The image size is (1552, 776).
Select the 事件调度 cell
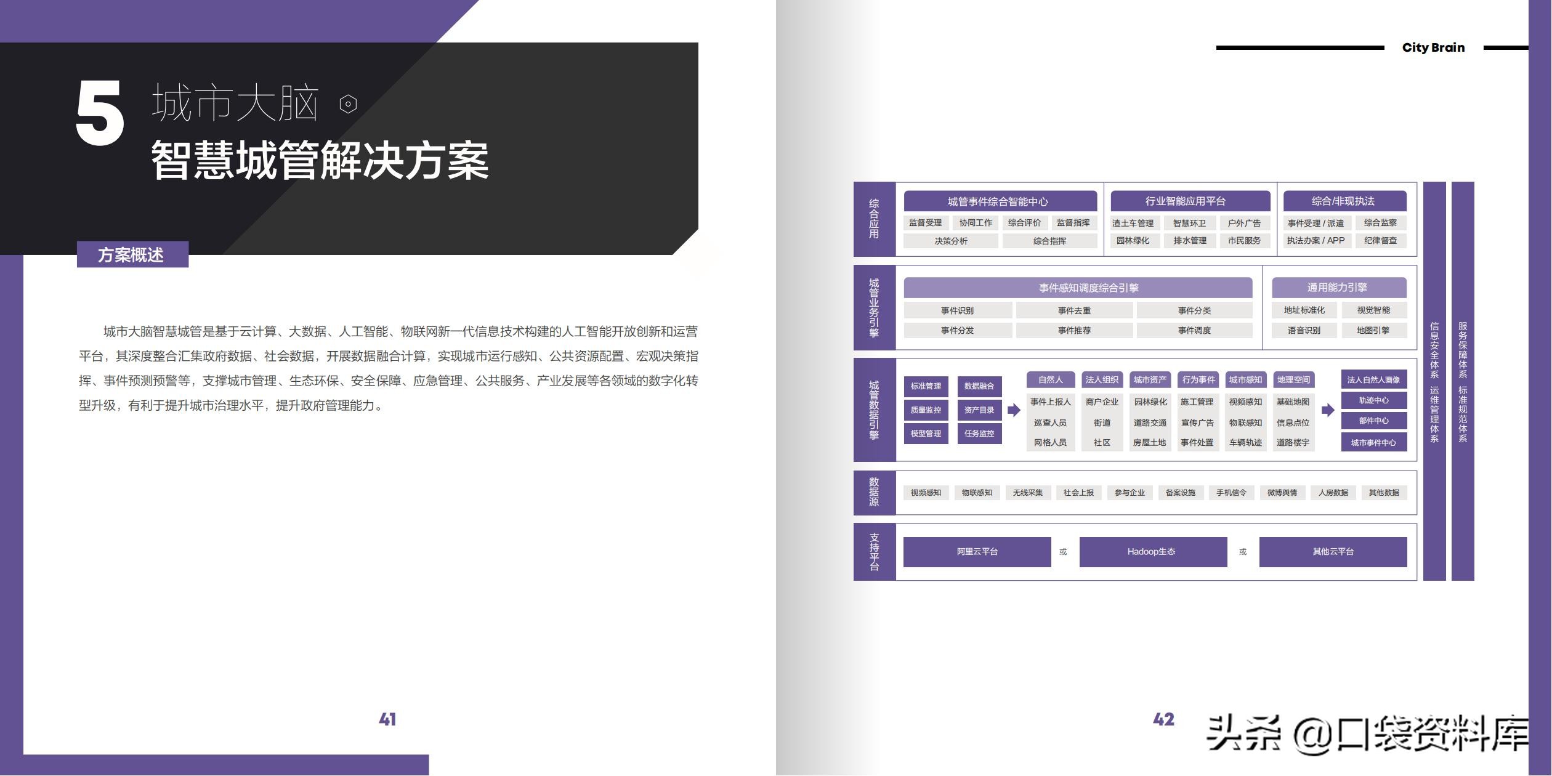[1195, 331]
